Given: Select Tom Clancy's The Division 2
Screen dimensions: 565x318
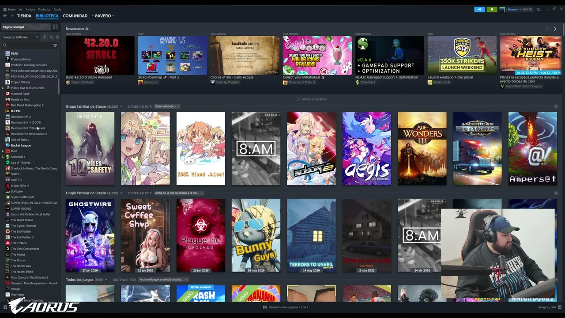Looking at the screenshot, I should 30,277.
